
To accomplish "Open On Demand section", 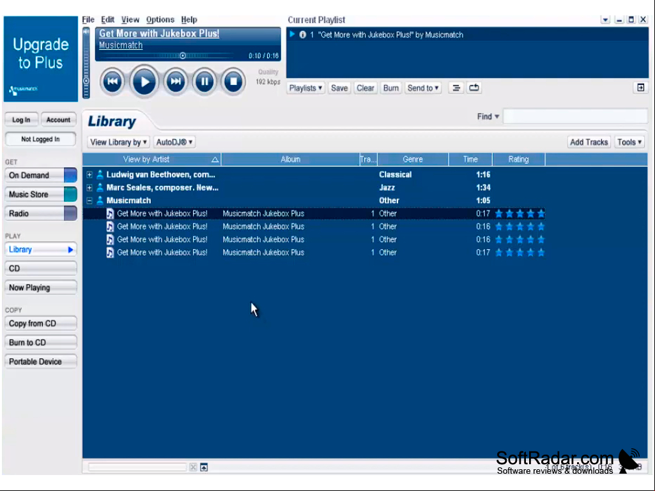I will [40, 176].
